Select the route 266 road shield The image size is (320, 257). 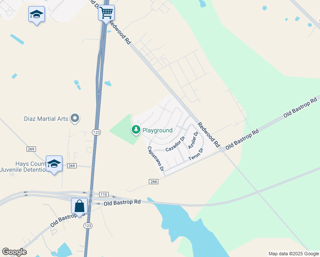tap(154, 182)
